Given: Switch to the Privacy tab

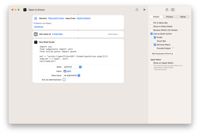Looking at the screenshot, I should pos(169,17).
